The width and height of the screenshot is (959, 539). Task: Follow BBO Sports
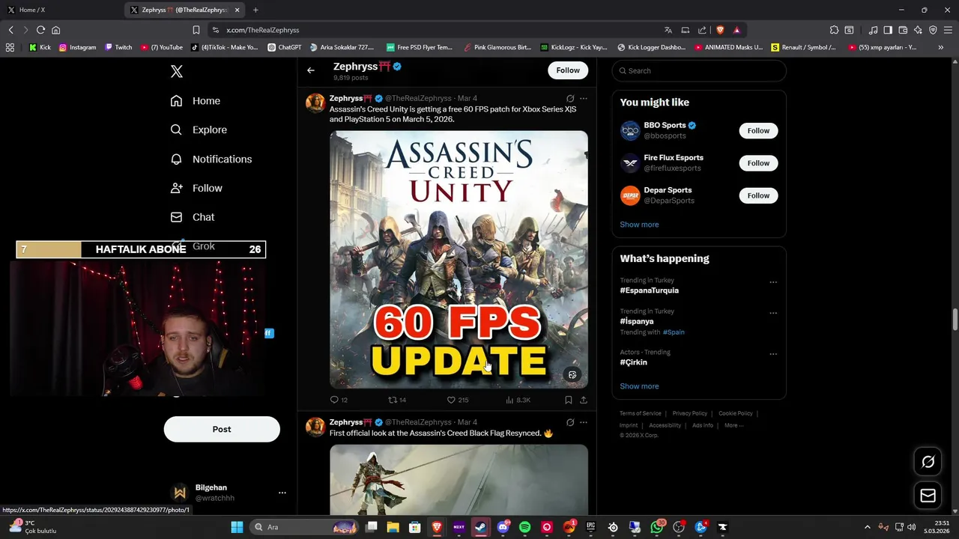[x=758, y=130]
